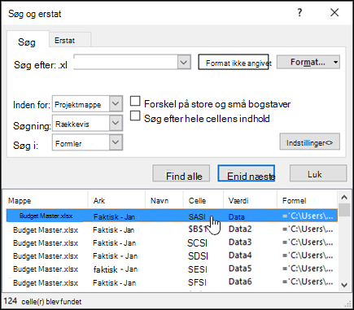Sort results by Formel column header
This screenshot has width=354, height=310.
pos(307,200)
